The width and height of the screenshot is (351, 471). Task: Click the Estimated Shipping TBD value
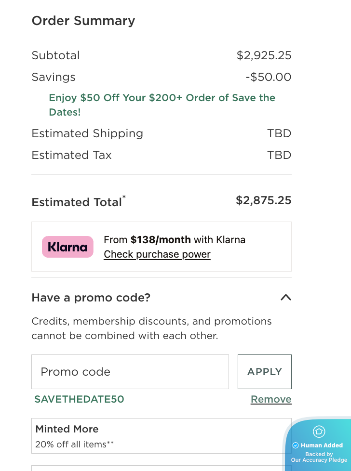click(279, 133)
